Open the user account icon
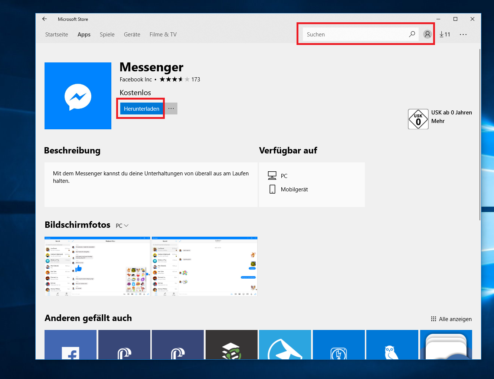This screenshot has height=379, width=494. [427, 34]
